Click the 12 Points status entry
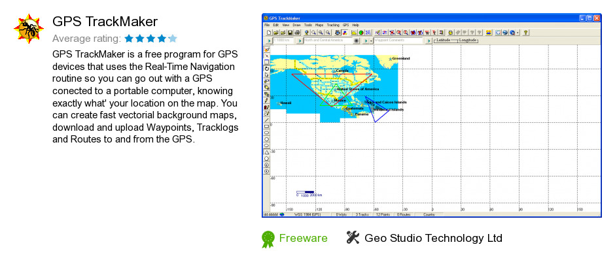Image resolution: width=615 pixels, height=268 pixels. [383, 214]
